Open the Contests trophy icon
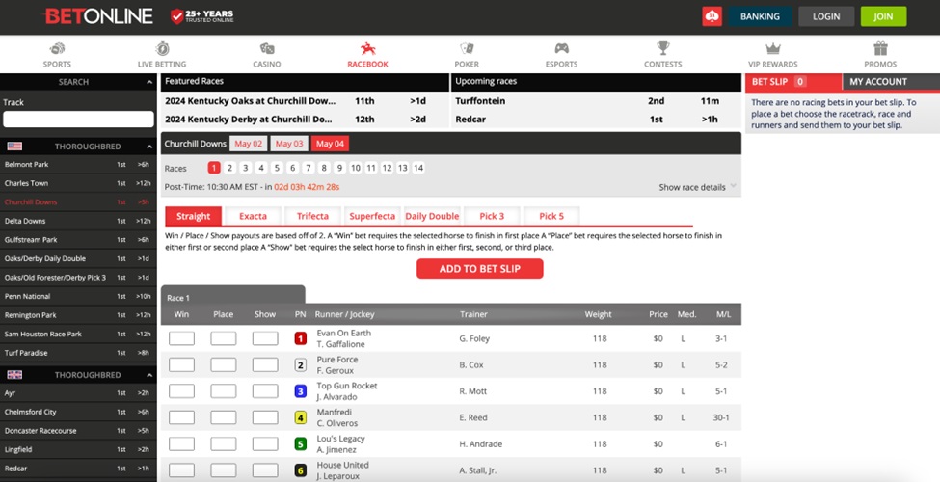This screenshot has width=940, height=482. [x=663, y=48]
